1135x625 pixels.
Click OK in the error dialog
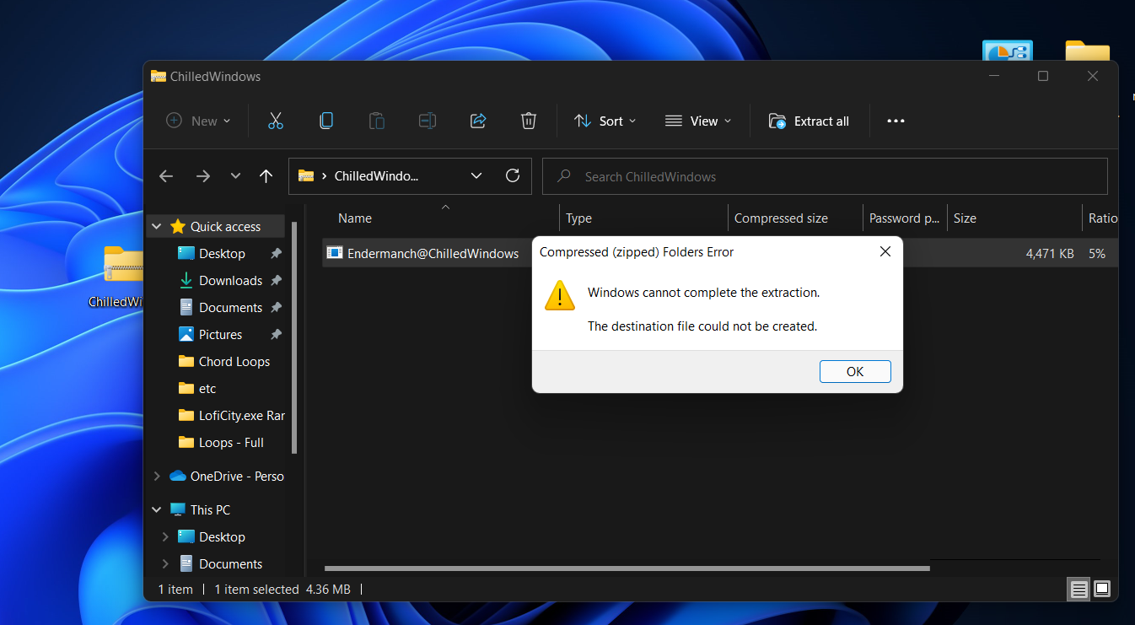[855, 372]
